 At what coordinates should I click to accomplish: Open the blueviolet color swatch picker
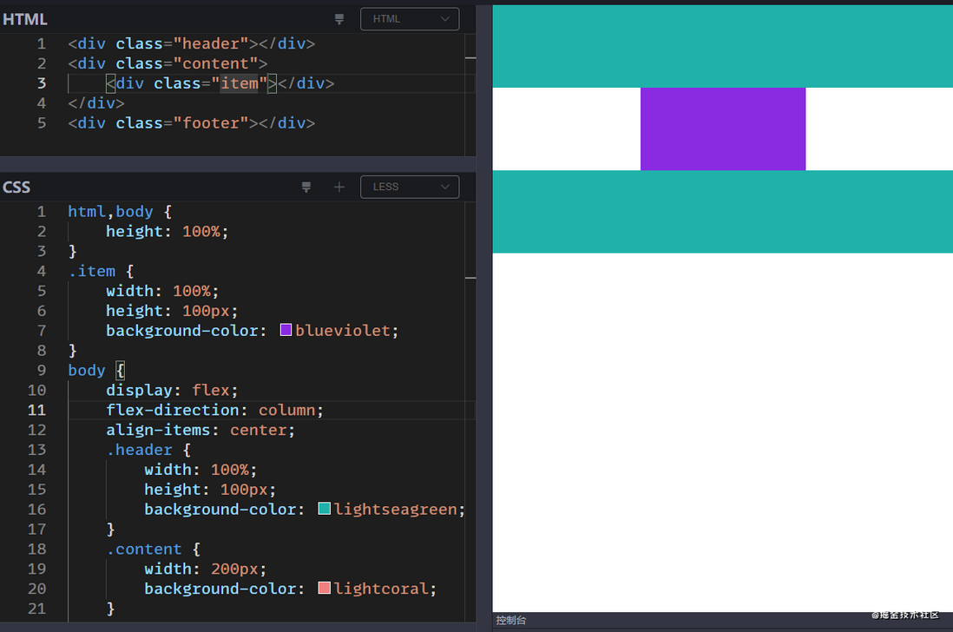click(286, 330)
